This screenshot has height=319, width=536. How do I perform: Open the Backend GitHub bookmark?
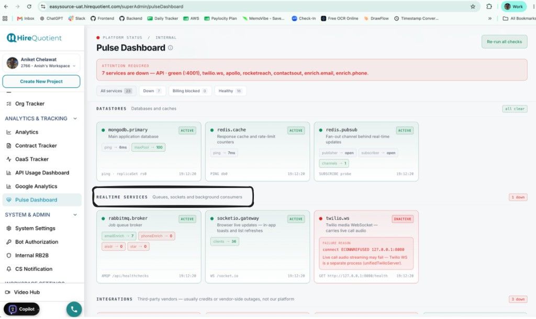[x=130, y=18]
